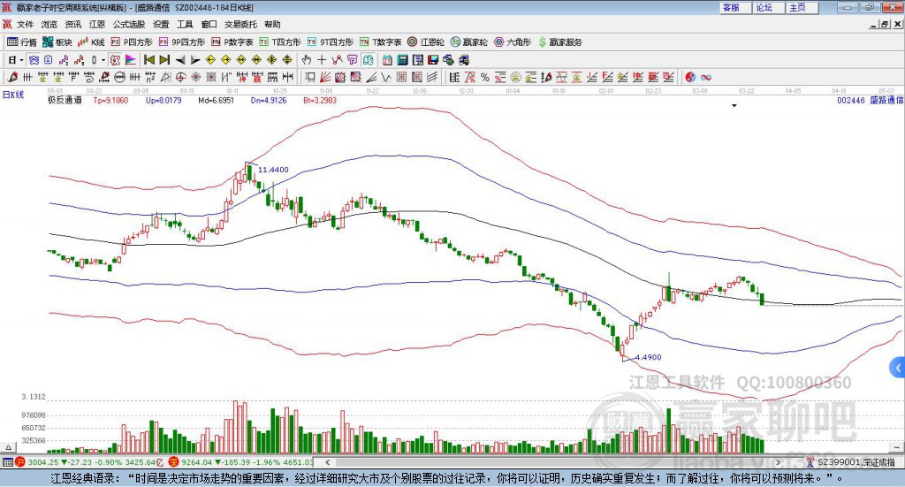Click the last yellow diamond four-arrow icon

287,60
